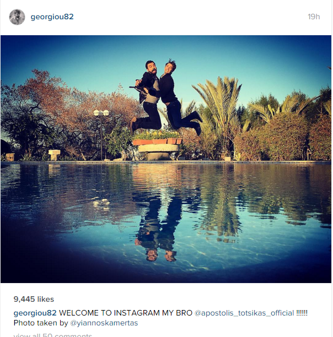Open georgiou82 username in post header
Viewport: 333px width, 337px height.
(52, 17)
